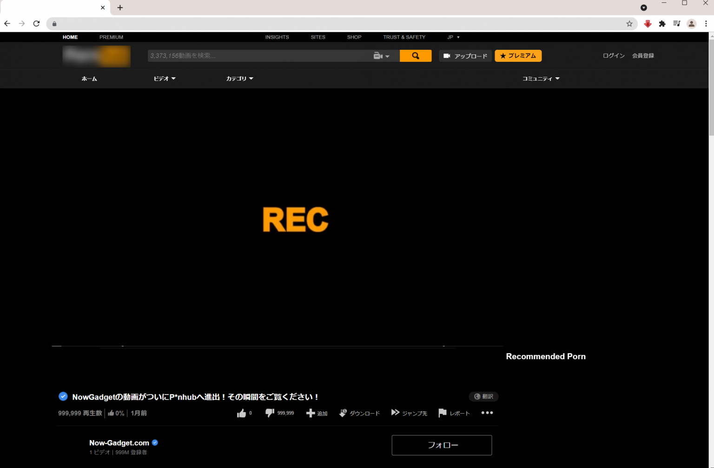Click the Recommended Porn heading
This screenshot has width=714, height=468.
(546, 356)
